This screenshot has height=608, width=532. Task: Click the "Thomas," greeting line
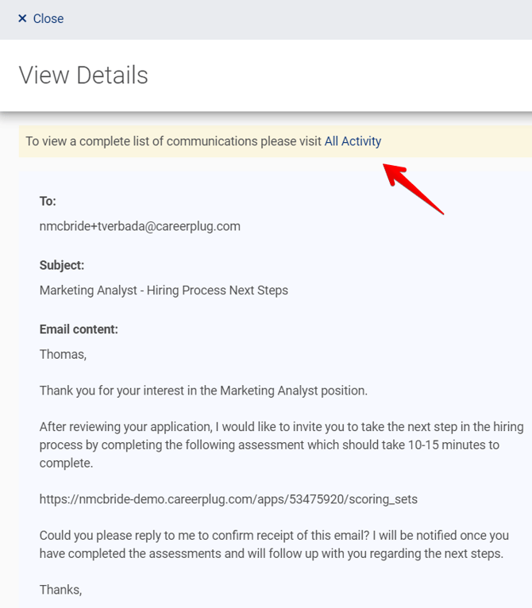(63, 354)
